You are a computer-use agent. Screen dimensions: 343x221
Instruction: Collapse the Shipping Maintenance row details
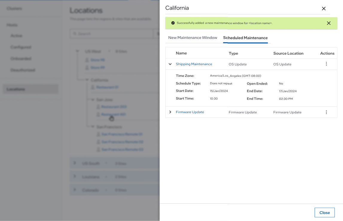click(x=170, y=64)
